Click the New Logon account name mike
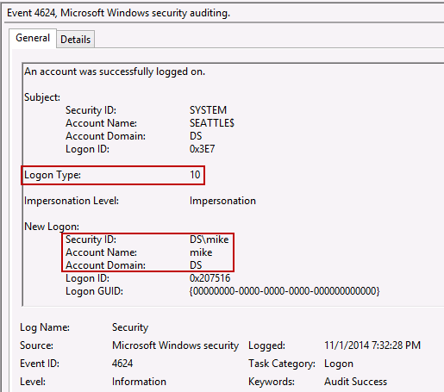This screenshot has height=392, width=444. pos(201,252)
